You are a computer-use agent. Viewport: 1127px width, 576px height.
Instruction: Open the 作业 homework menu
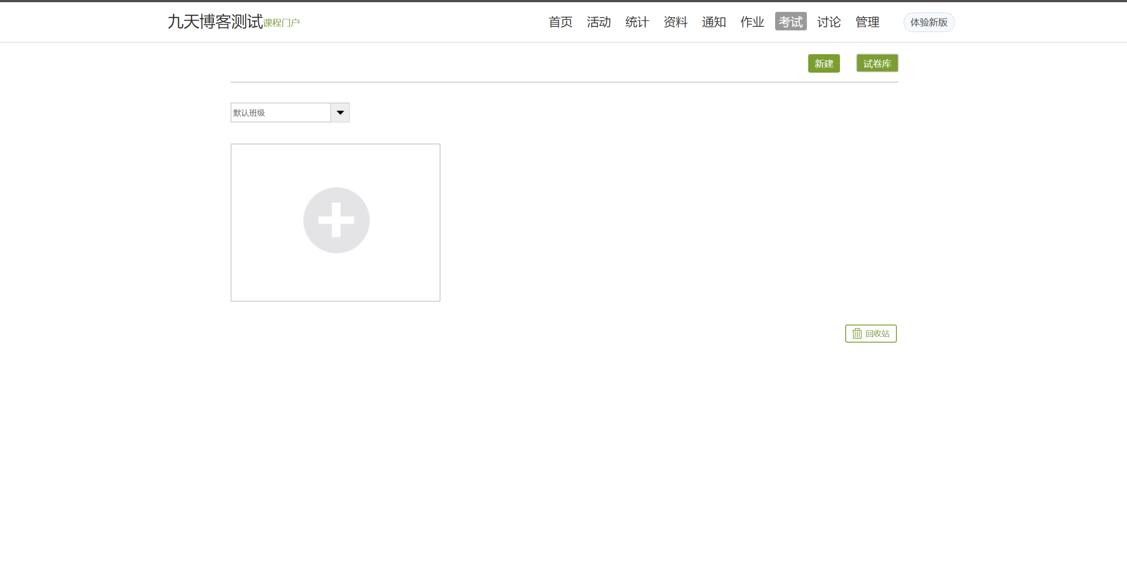pyautogui.click(x=752, y=22)
